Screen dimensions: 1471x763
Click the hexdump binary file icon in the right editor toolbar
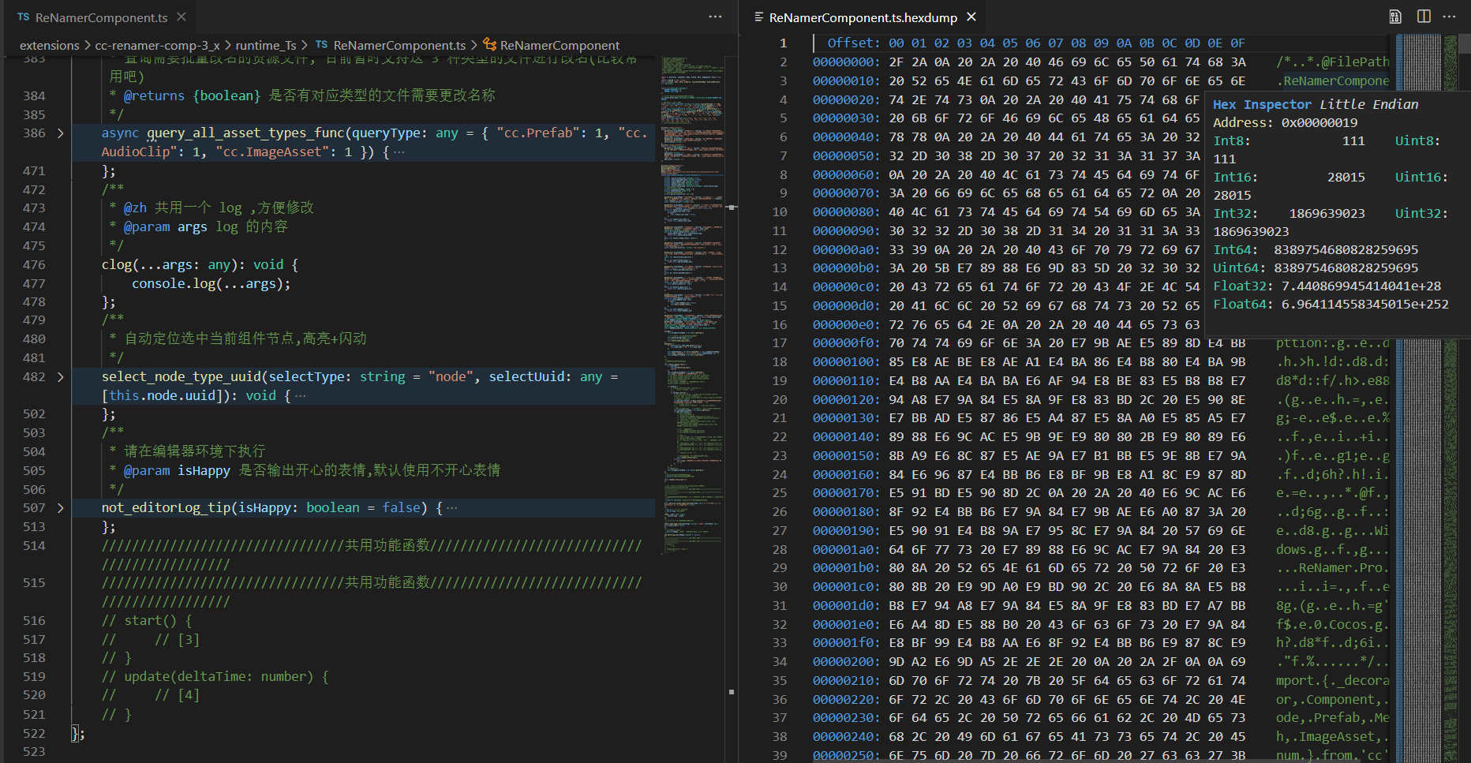pyautogui.click(x=1395, y=17)
